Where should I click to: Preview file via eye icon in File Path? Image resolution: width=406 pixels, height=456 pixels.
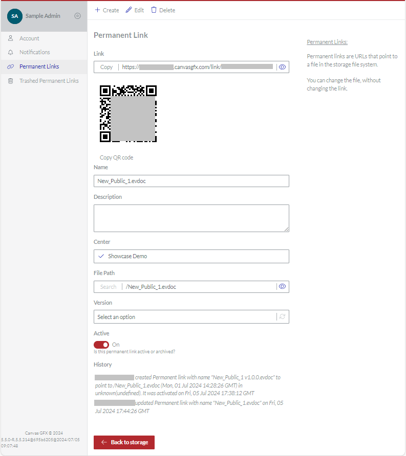(x=282, y=286)
